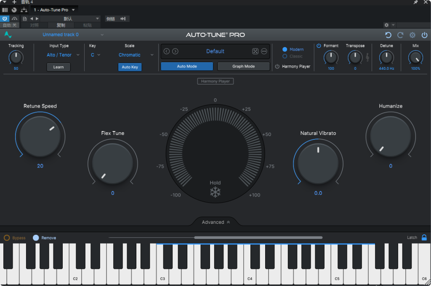Select previous preset circle arrow
Viewport: 431px width, 286px height.
point(167,51)
